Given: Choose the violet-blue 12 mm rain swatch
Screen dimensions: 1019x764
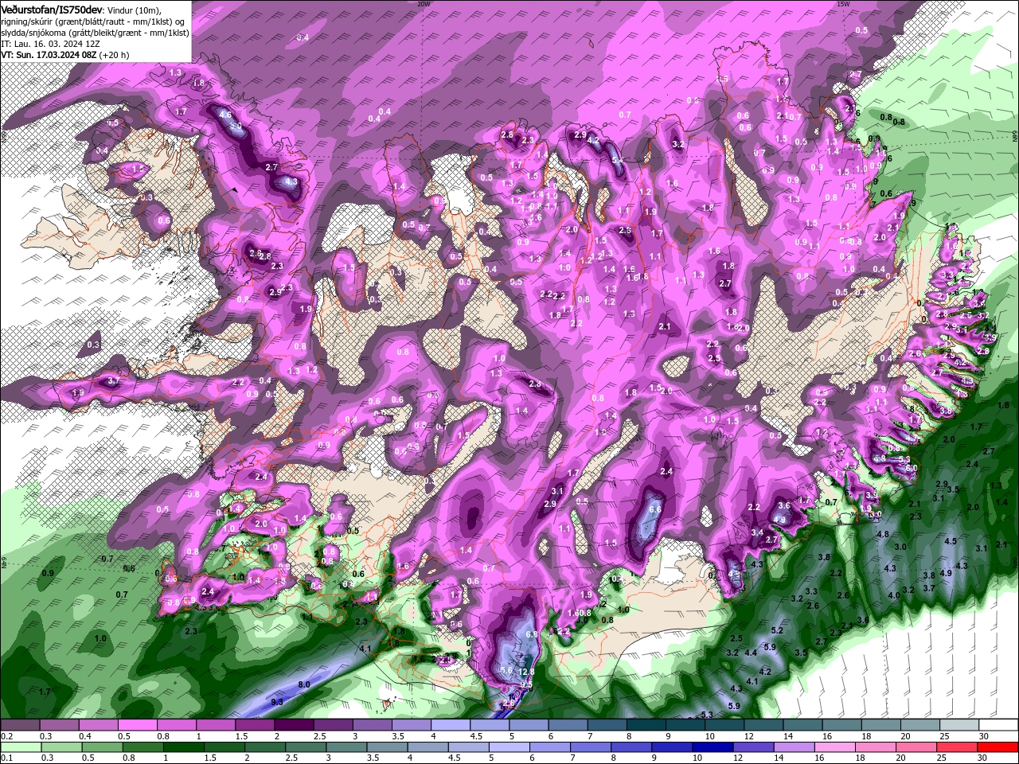Looking at the screenshot, I should click(752, 747).
